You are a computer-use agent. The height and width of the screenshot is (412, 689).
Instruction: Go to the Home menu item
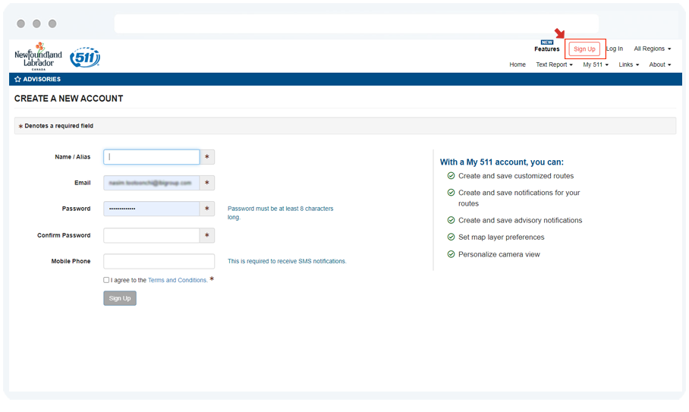[518, 64]
